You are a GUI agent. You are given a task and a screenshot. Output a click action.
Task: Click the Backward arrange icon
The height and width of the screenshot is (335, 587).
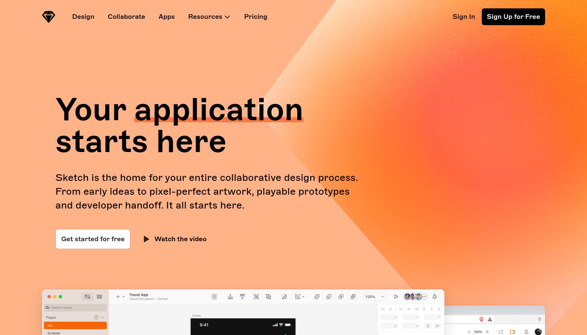click(242, 296)
